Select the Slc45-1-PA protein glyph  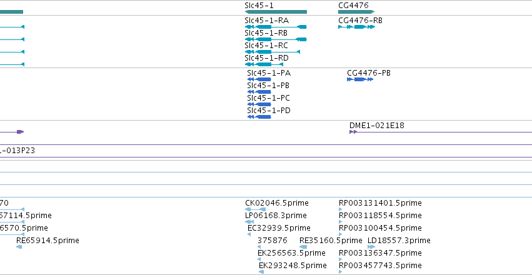(x=259, y=79)
